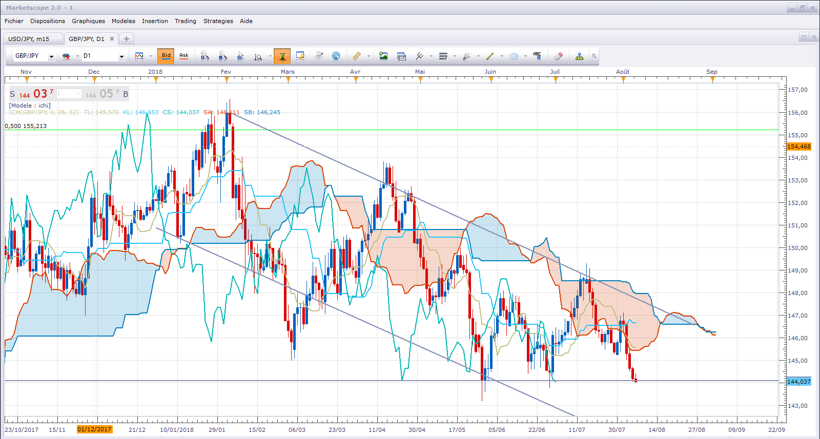Click the data tip chart icon
820x439 pixels.
pos(300,56)
